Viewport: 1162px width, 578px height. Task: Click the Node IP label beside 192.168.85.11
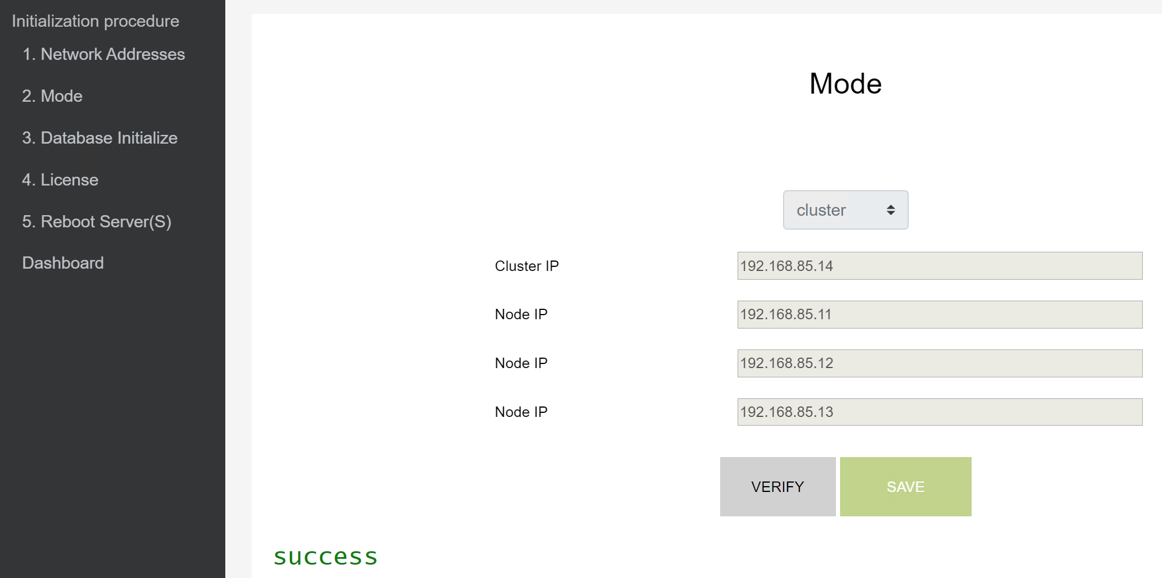pyautogui.click(x=521, y=315)
